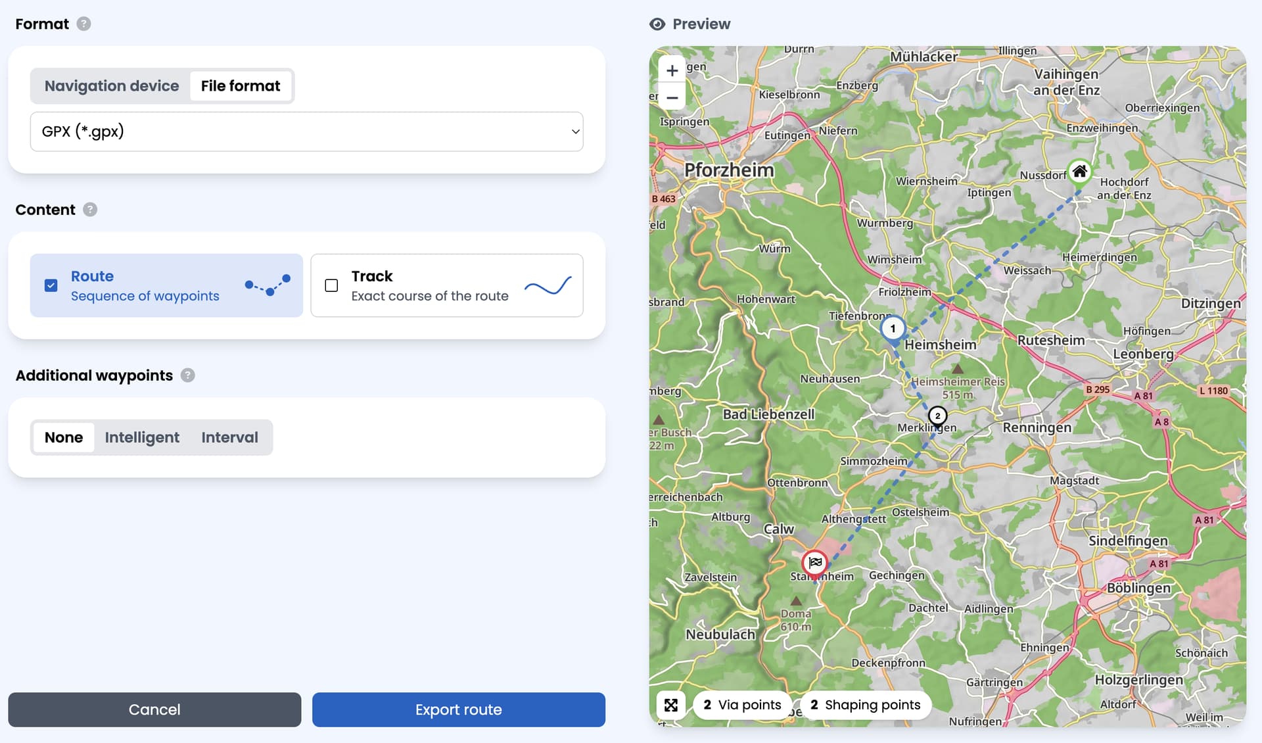Switch to Navigation device tab

112,85
